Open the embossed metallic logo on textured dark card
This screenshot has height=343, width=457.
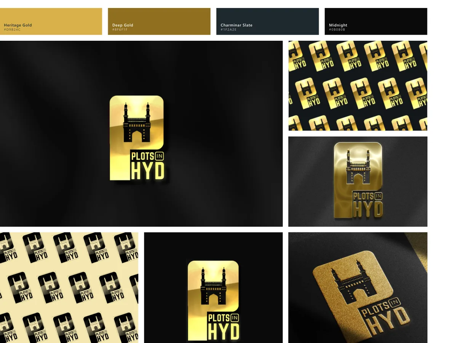(x=358, y=181)
